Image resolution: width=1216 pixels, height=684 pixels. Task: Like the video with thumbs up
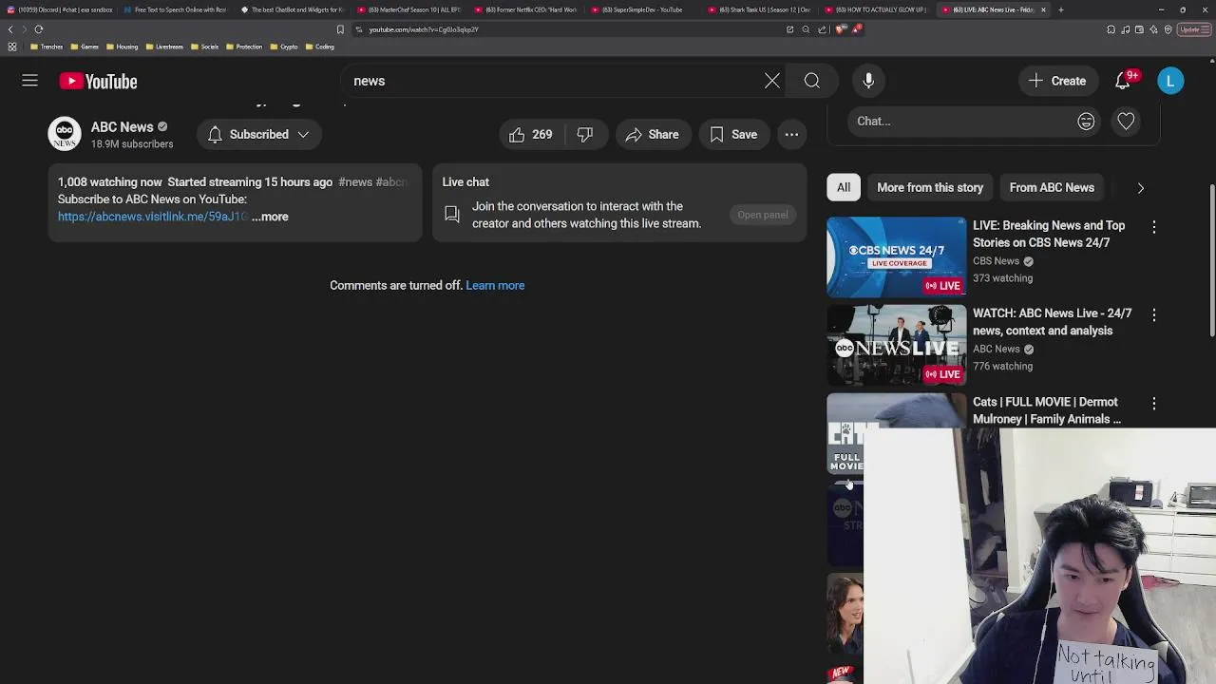[x=531, y=135]
